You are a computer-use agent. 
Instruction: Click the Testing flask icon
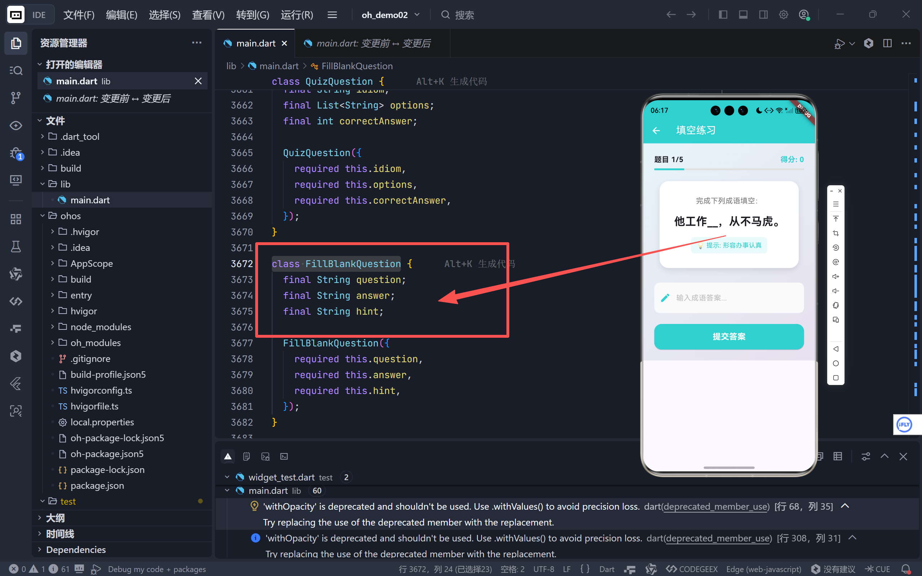pyautogui.click(x=15, y=247)
